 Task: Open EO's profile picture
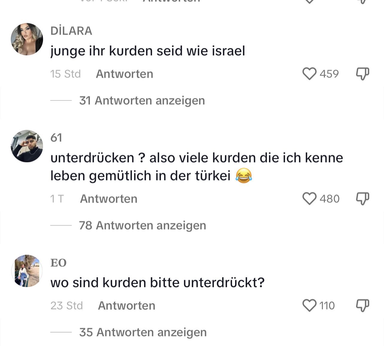[x=27, y=271]
